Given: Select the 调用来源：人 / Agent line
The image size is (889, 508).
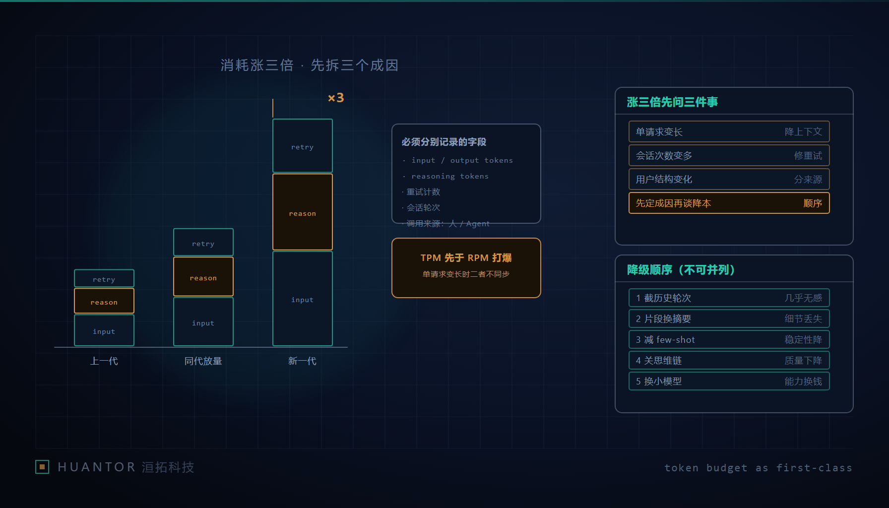Looking at the screenshot, I should coord(445,224).
